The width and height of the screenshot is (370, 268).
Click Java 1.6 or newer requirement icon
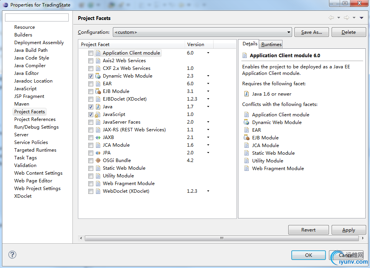[x=246, y=94]
